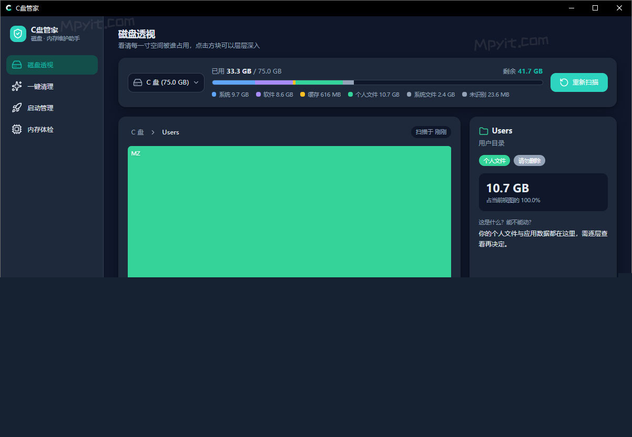Close the C盘管家 window
632x437 pixels.
coord(619,8)
